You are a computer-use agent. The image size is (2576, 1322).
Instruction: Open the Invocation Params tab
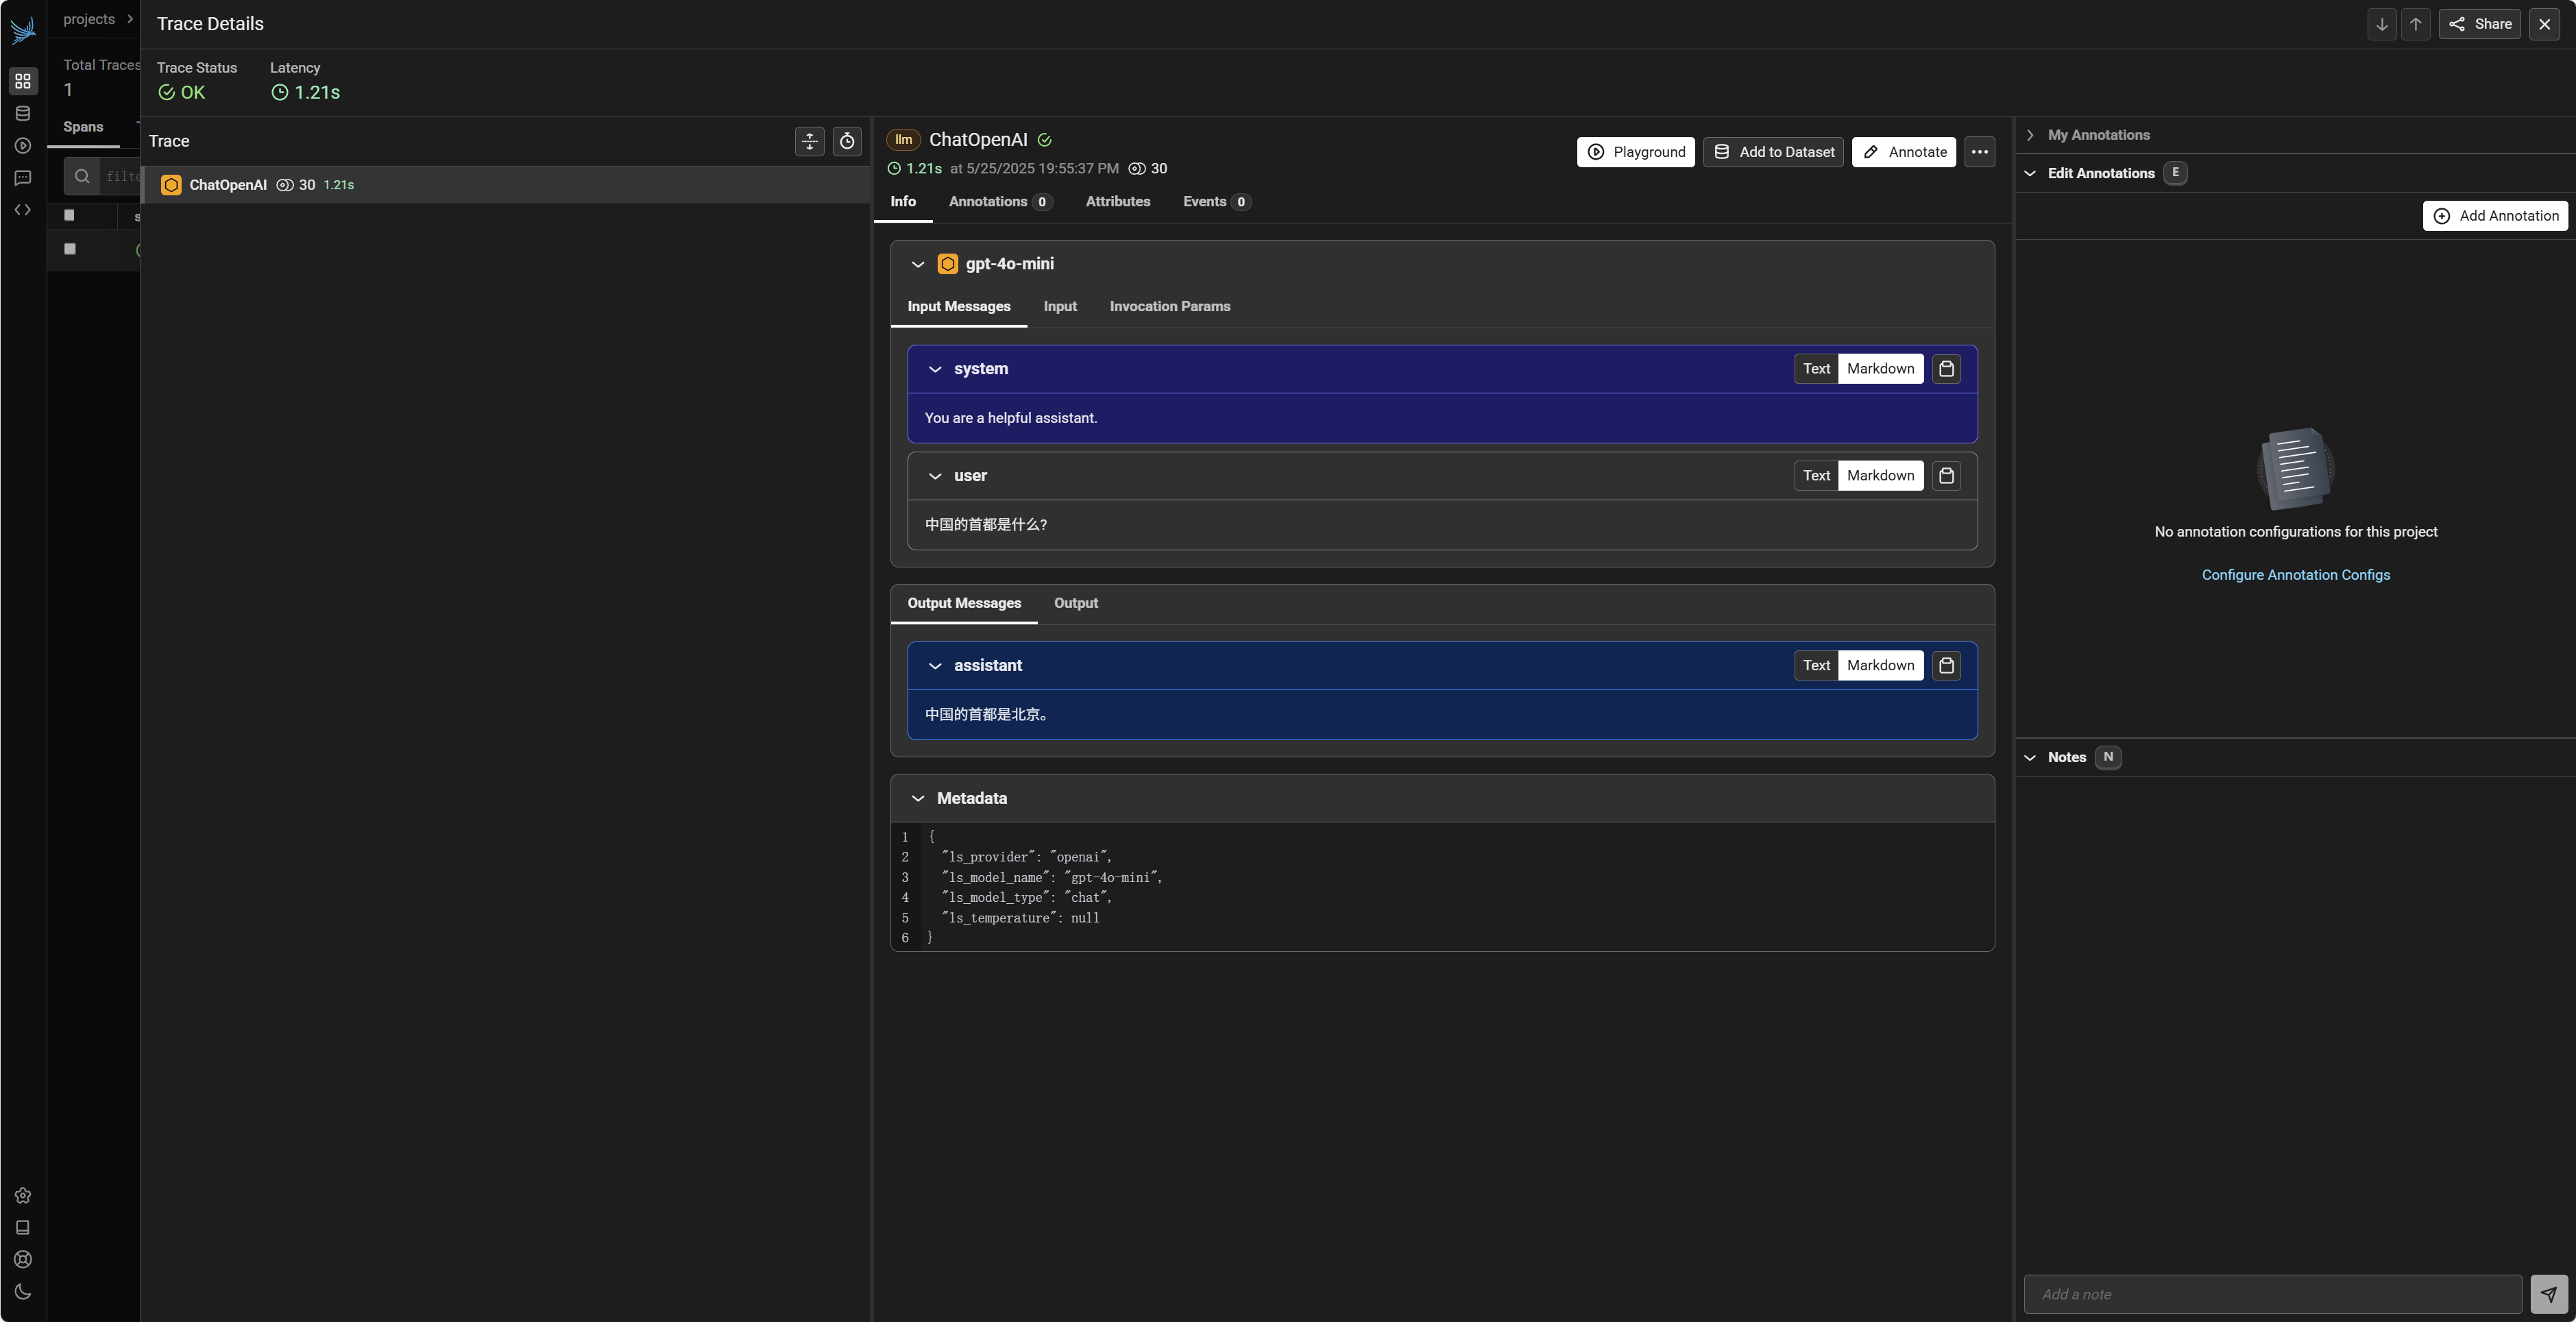pyautogui.click(x=1169, y=307)
